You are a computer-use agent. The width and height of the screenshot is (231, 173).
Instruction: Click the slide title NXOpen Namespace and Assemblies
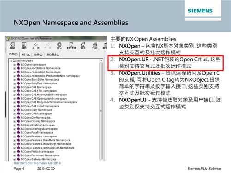click(x=71, y=23)
